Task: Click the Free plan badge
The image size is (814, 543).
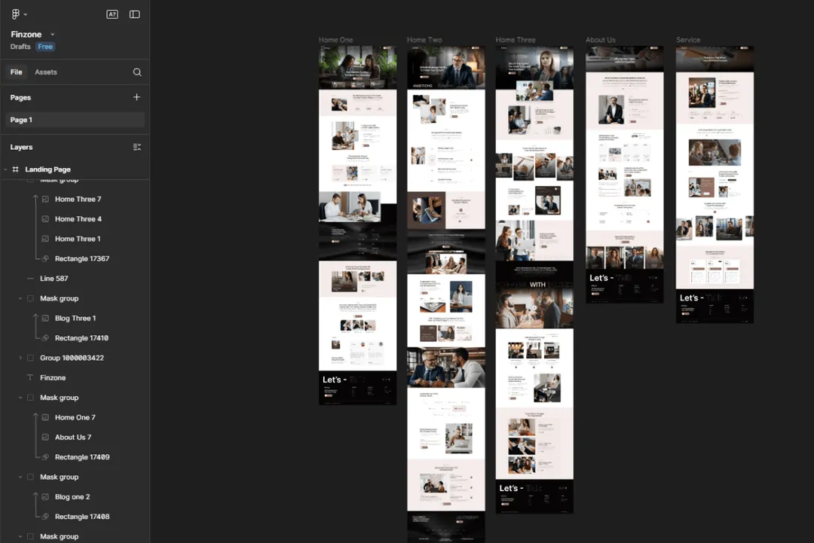Action: coord(45,47)
